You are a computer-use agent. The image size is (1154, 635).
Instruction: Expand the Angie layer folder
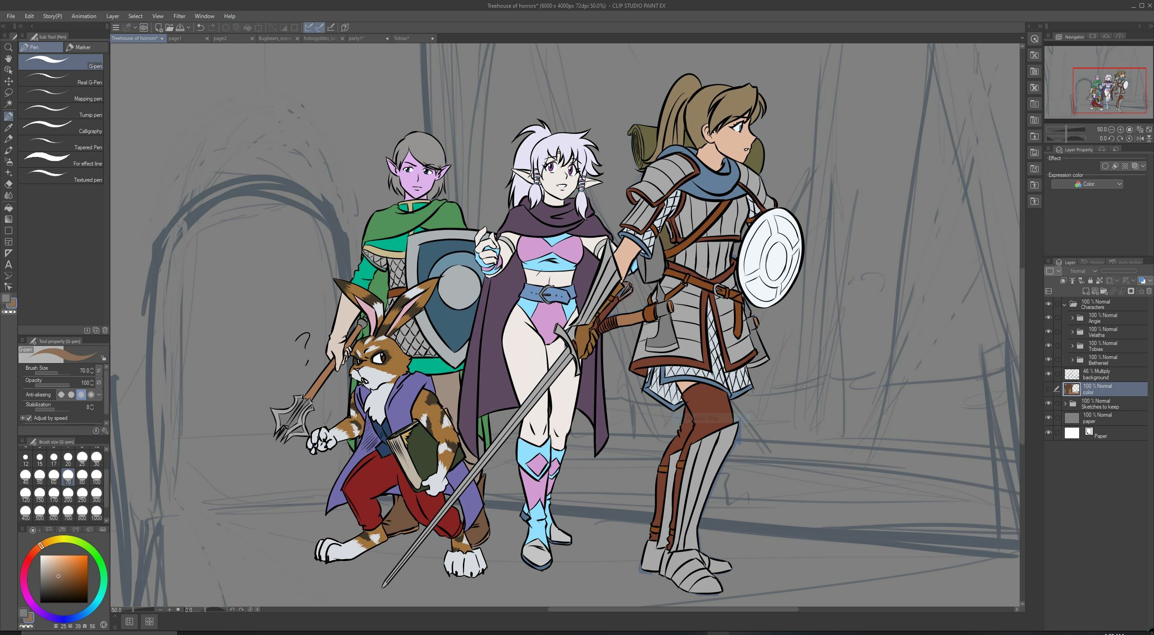pos(1072,318)
